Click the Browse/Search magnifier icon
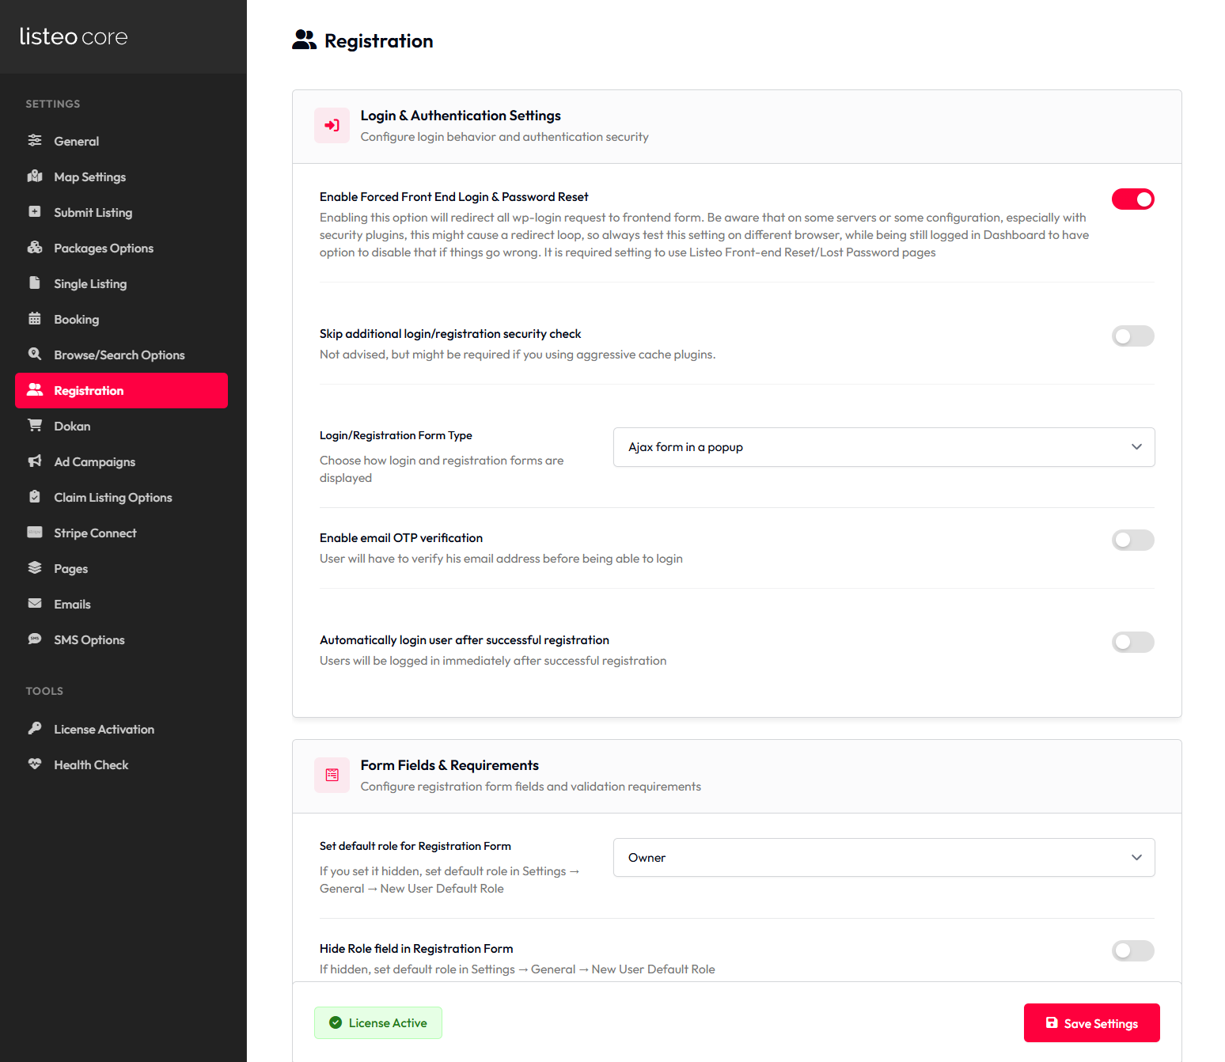 tap(35, 354)
